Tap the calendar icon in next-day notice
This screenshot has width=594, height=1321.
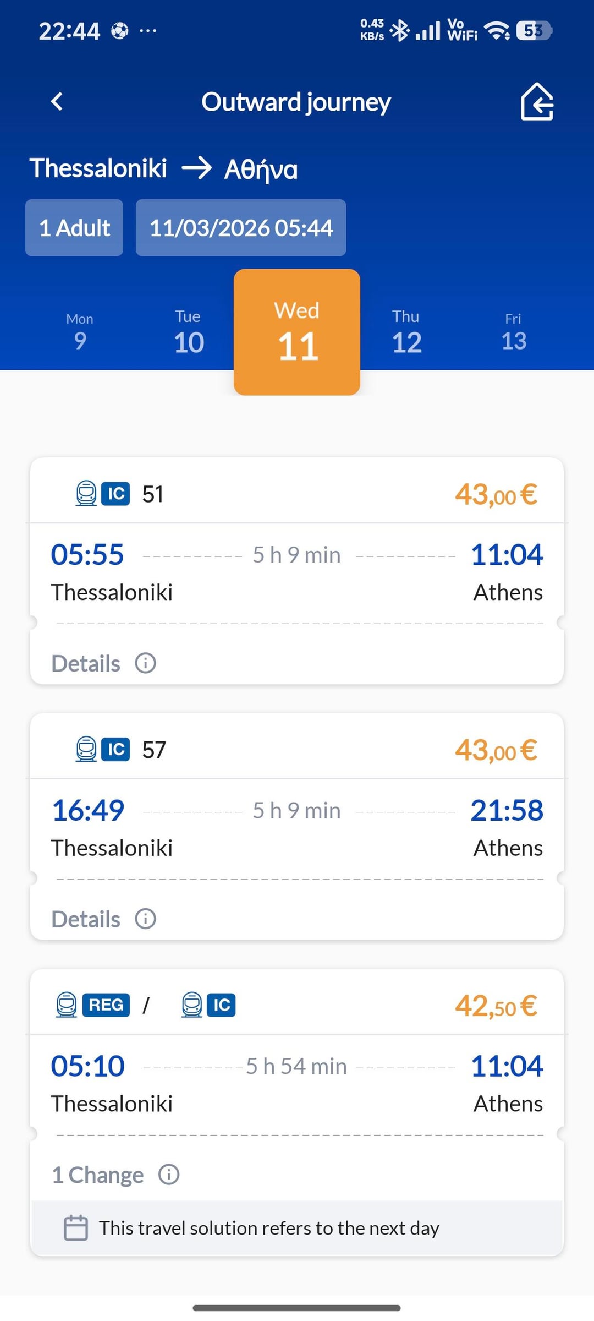pyautogui.click(x=76, y=1228)
